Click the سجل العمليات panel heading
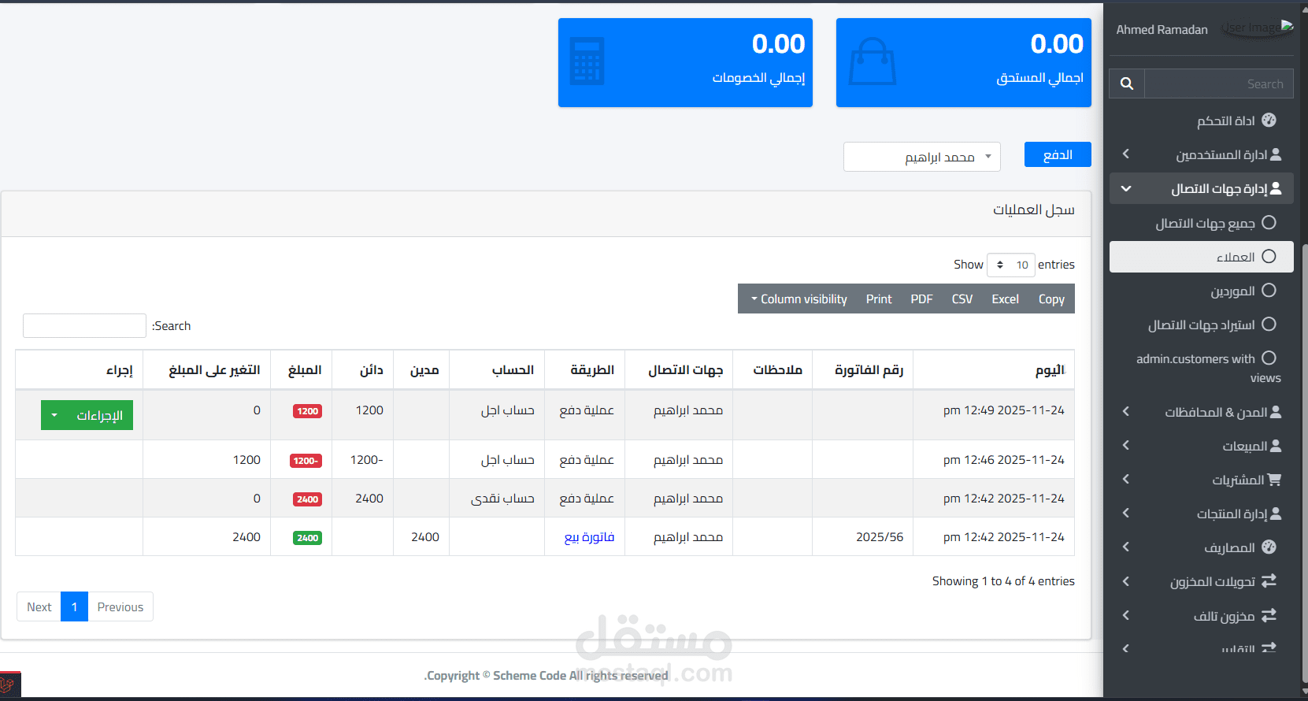The image size is (1308, 701). coord(1033,210)
